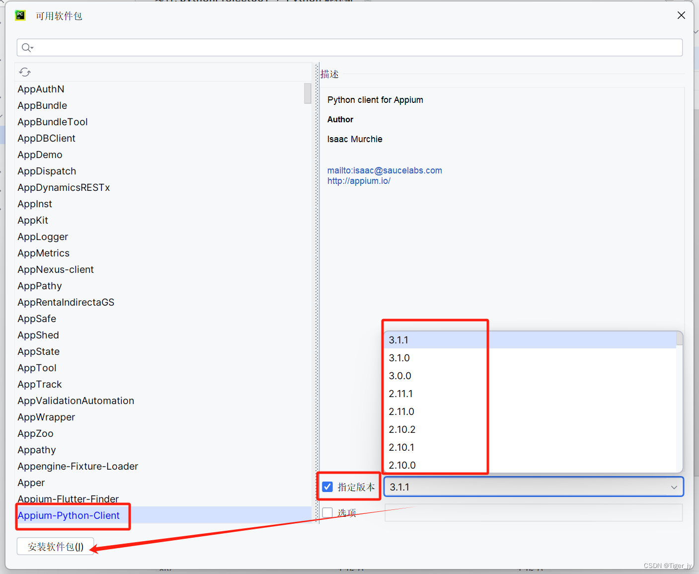Refresh the available packages list
Image resolution: width=699 pixels, height=574 pixels.
point(25,72)
